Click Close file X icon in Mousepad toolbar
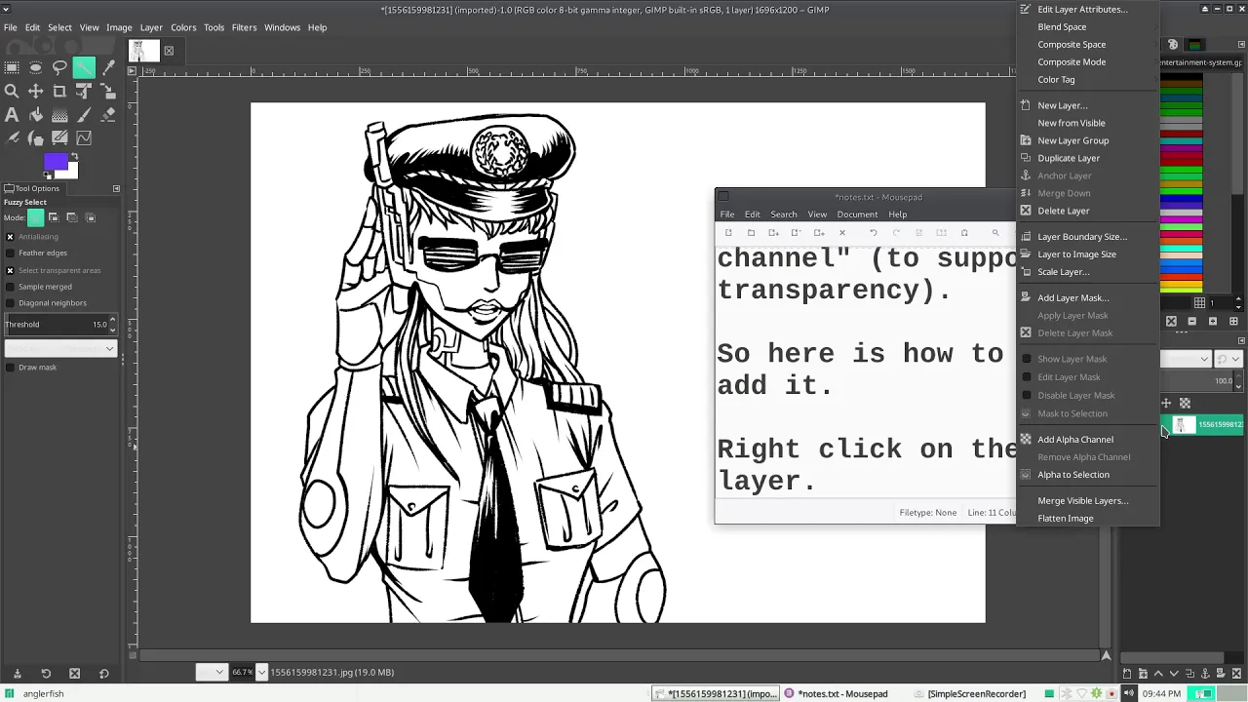 pyautogui.click(x=842, y=233)
